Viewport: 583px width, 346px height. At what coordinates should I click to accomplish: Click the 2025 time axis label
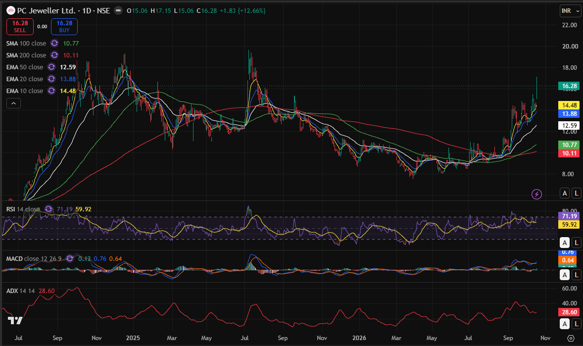(x=133, y=338)
